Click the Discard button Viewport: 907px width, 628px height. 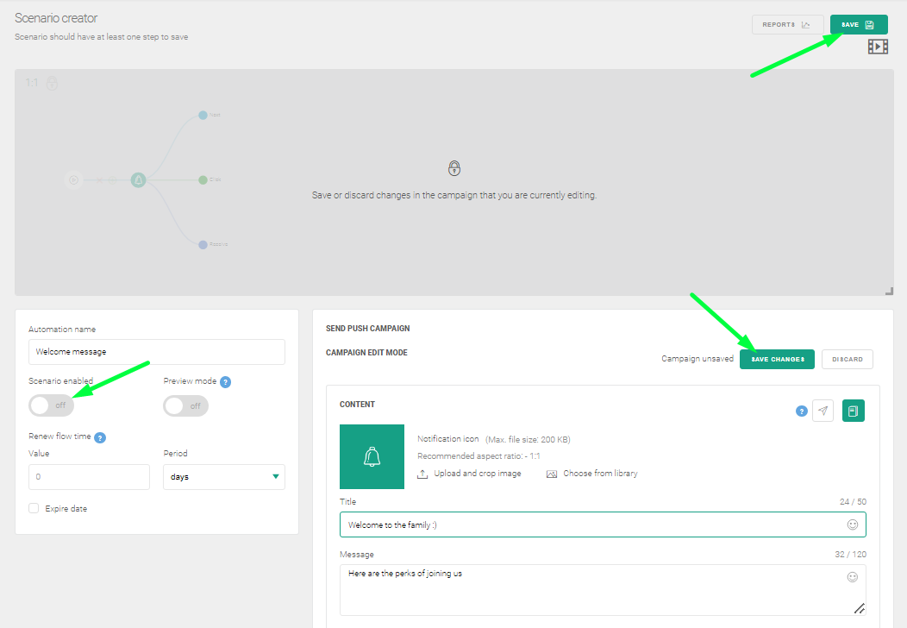(x=847, y=359)
